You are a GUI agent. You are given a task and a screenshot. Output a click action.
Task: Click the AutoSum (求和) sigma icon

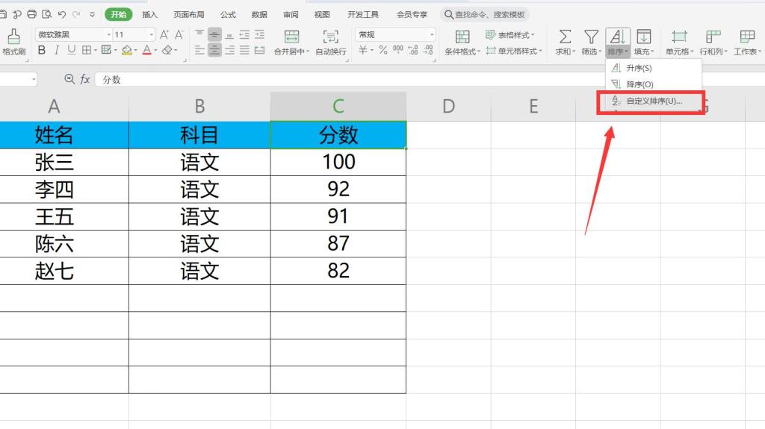coord(565,37)
